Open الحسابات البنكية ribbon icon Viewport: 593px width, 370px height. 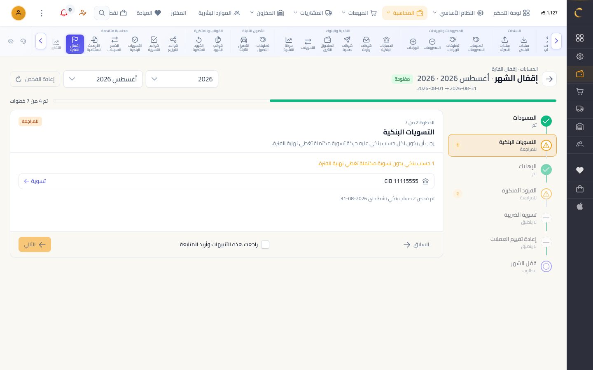point(386,44)
